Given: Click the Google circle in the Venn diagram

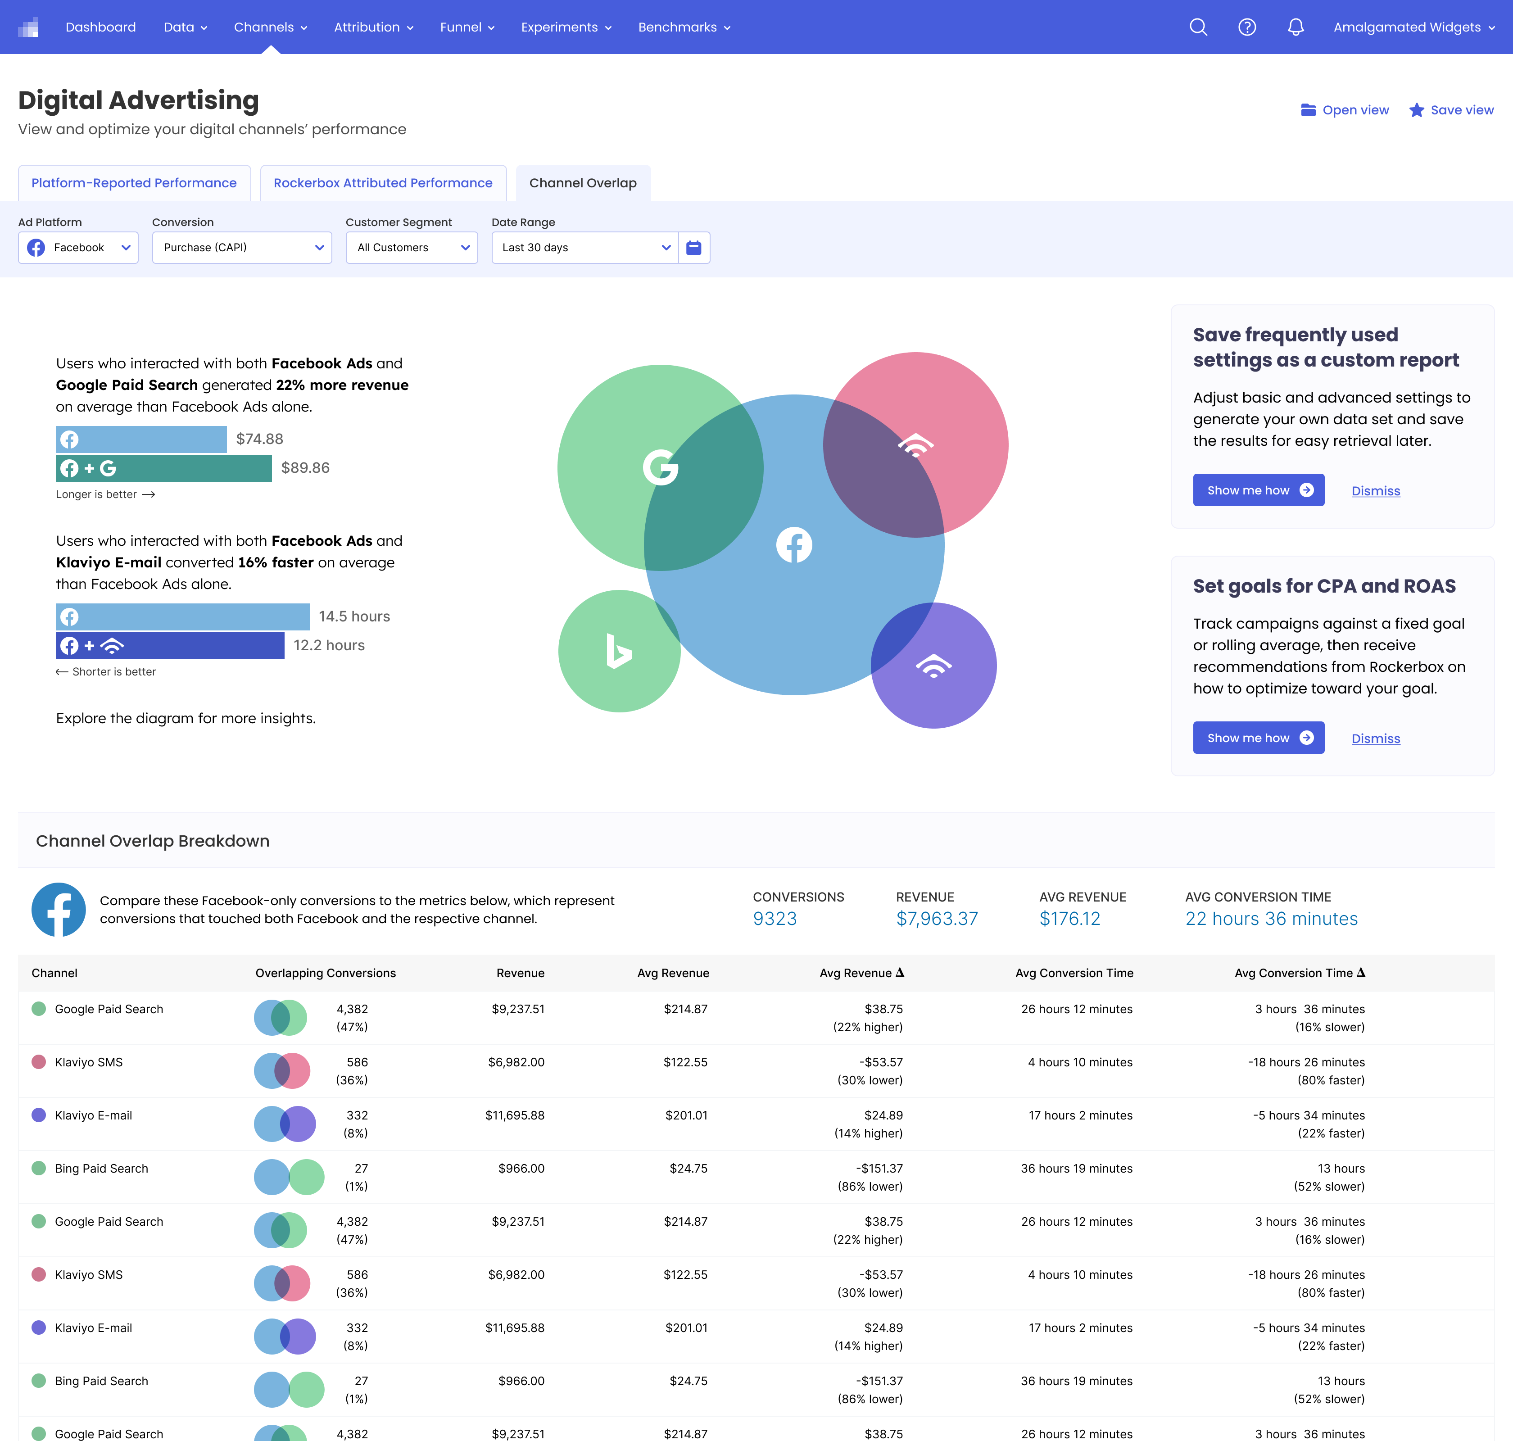Looking at the screenshot, I should 661,468.
